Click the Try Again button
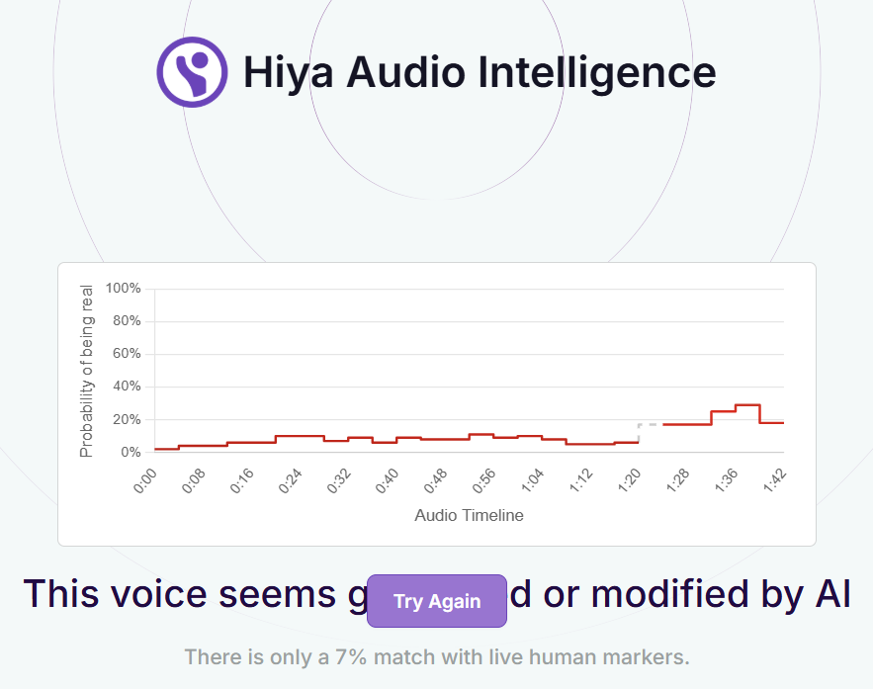Screen dimensions: 873x689 click(x=437, y=601)
